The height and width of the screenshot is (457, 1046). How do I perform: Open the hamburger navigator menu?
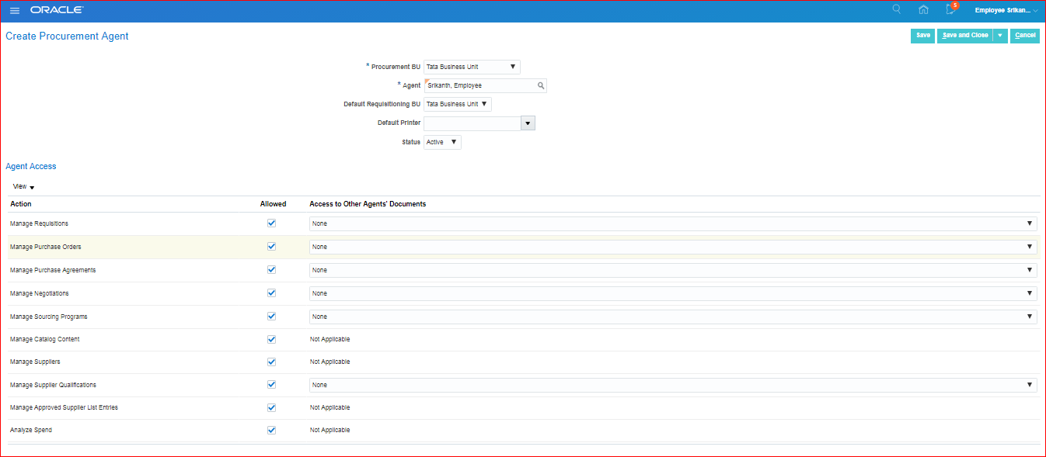pyautogui.click(x=15, y=11)
